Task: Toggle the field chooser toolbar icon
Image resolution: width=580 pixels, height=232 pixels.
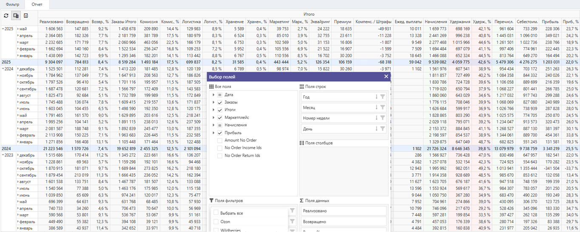Action: [x=16, y=15]
